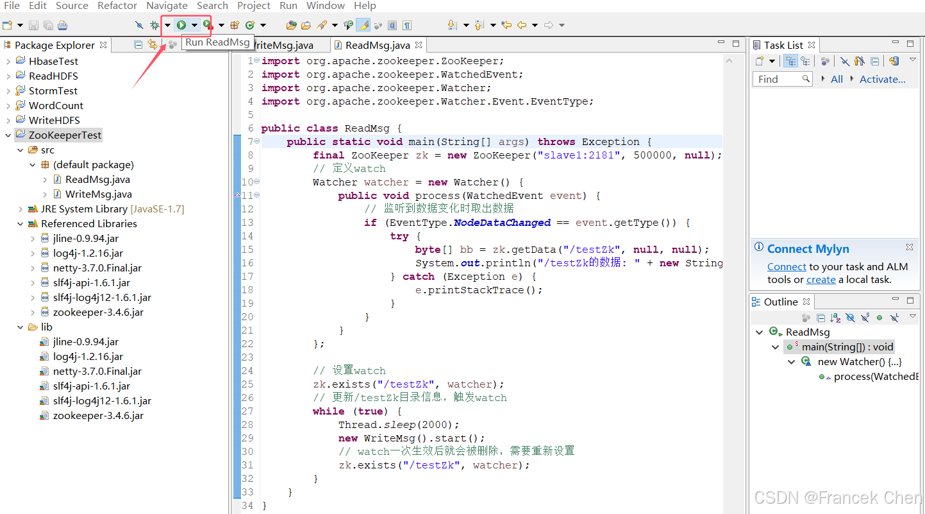Expand the JRE System Library node
Image resolution: width=925 pixels, height=514 pixels.
(x=21, y=209)
